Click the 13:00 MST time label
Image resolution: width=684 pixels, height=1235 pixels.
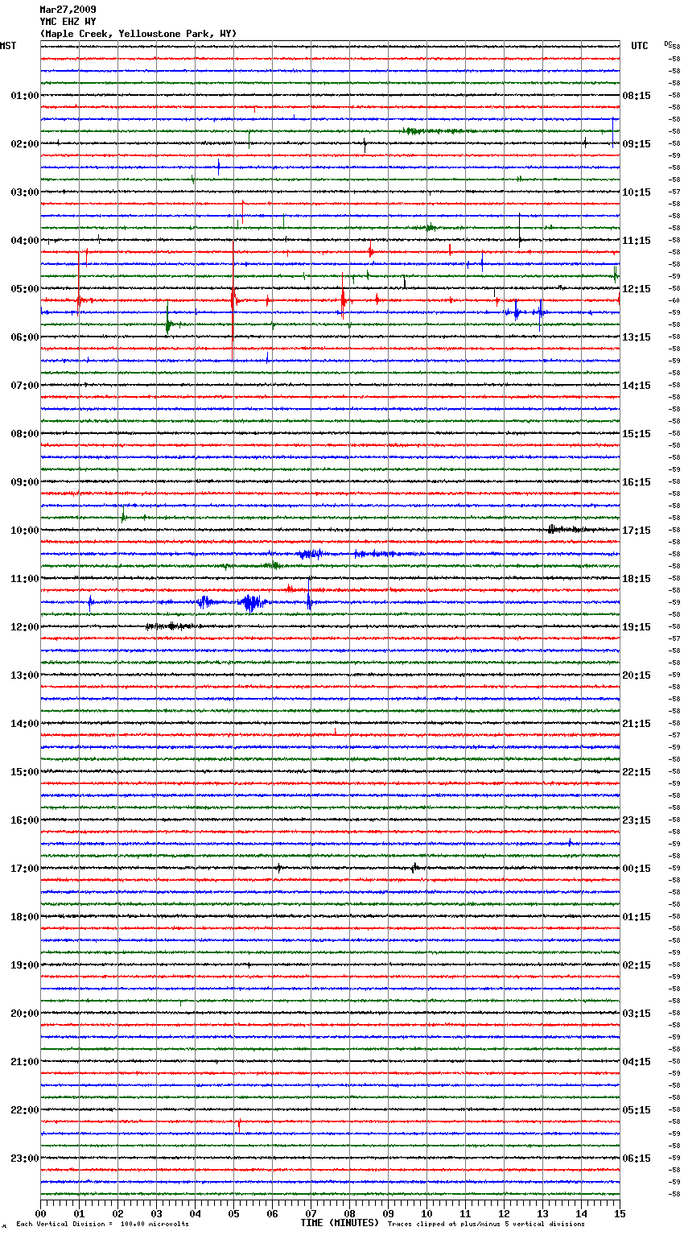pos(25,675)
